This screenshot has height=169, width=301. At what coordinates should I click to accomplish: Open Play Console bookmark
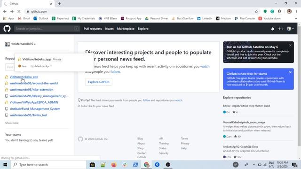[245, 18]
